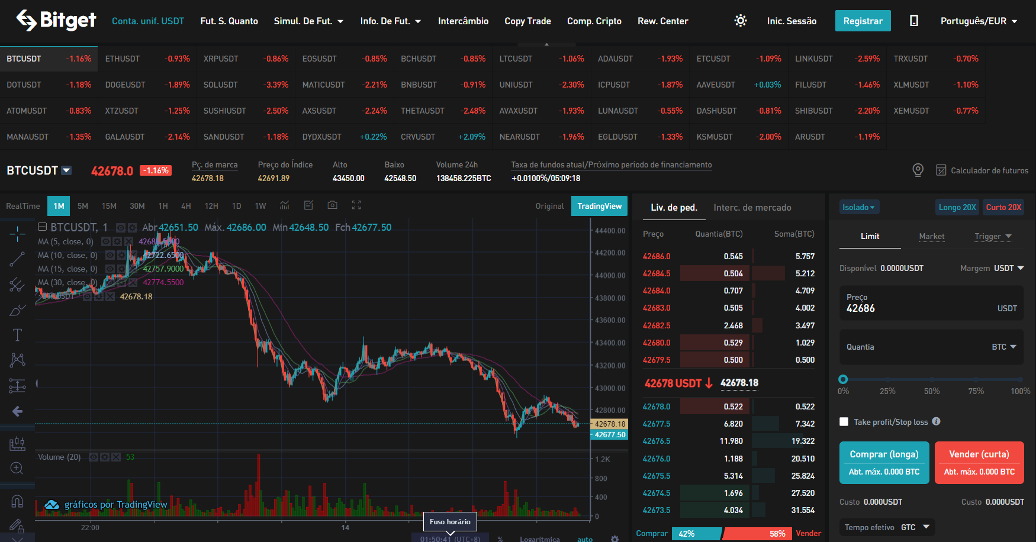
Task: Click Vender (curta) button
Action: tap(979, 463)
